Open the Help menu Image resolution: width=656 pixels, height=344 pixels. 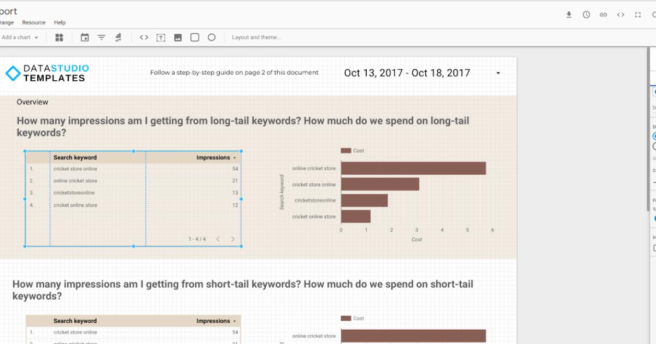click(x=60, y=22)
